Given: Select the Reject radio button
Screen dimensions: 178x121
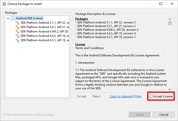Looking at the screenshot, I should pyautogui.click(x=90, y=96).
